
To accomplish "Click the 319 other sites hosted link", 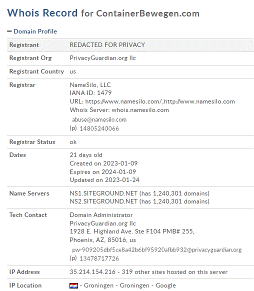I will [174, 272].
